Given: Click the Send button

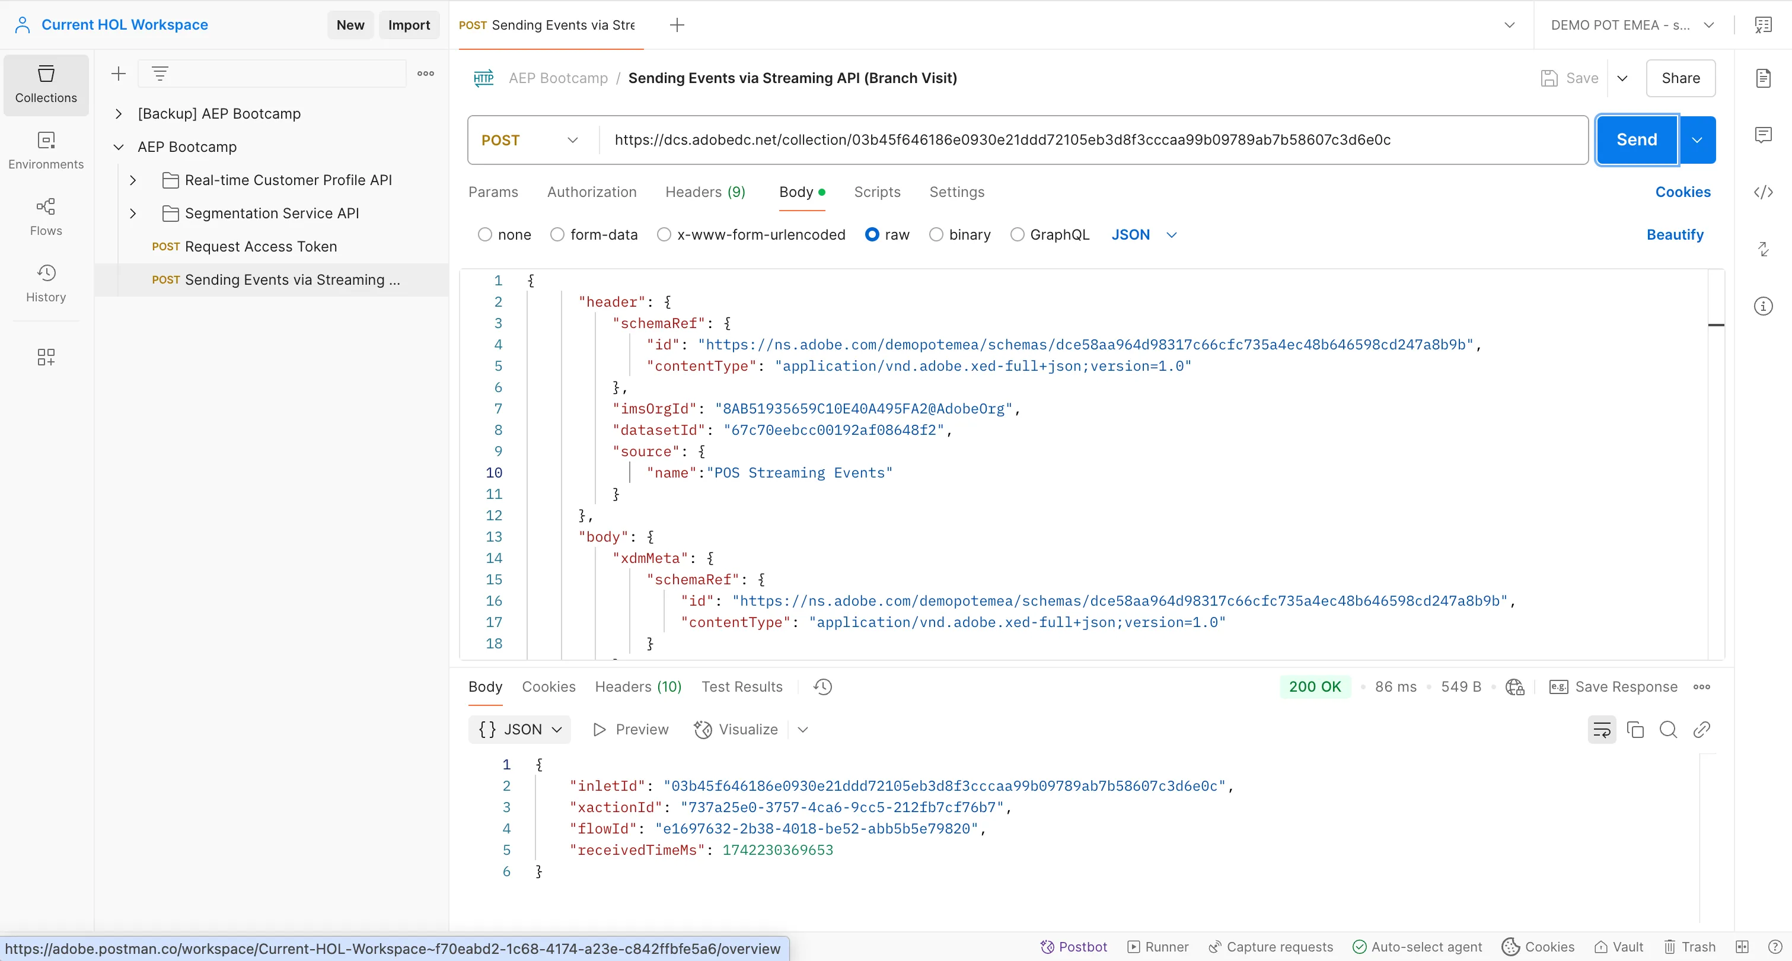Looking at the screenshot, I should point(1637,140).
